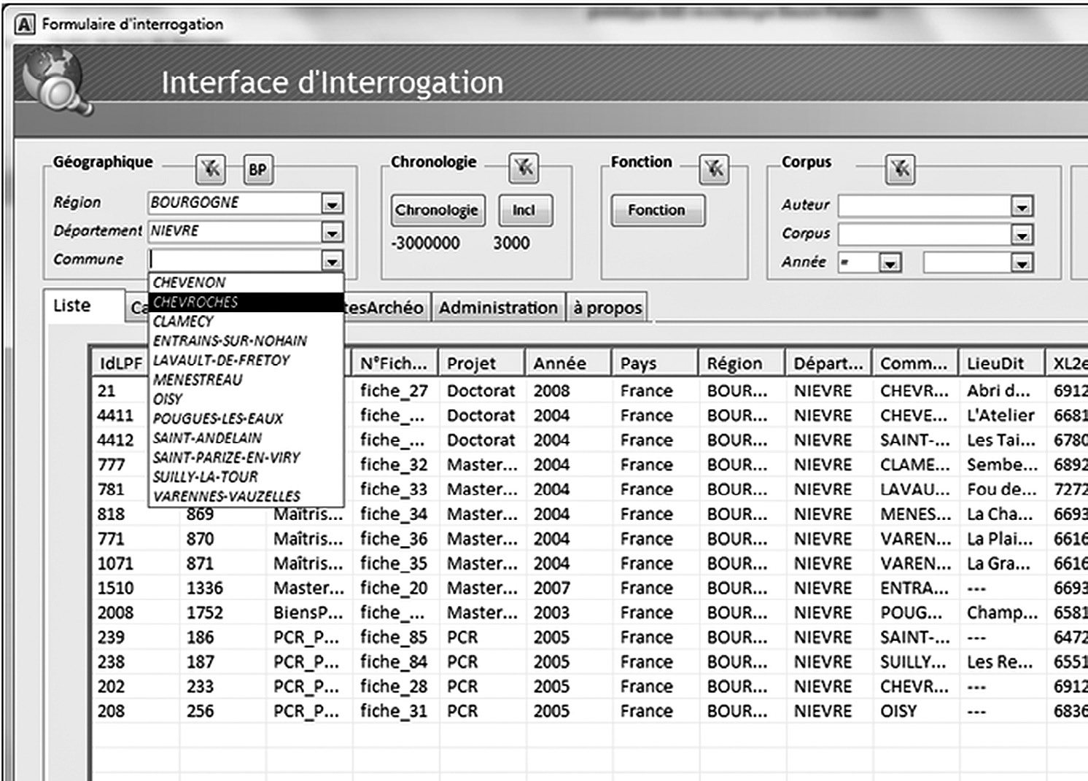Click the Région field showing BOURGOGNE

235,203
